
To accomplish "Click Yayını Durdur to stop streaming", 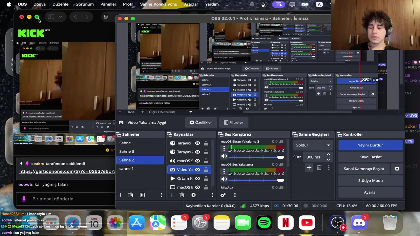I will tap(370, 145).
